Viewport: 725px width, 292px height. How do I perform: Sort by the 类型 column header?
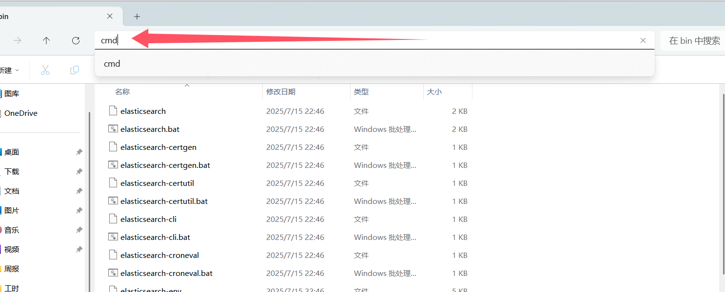click(361, 91)
